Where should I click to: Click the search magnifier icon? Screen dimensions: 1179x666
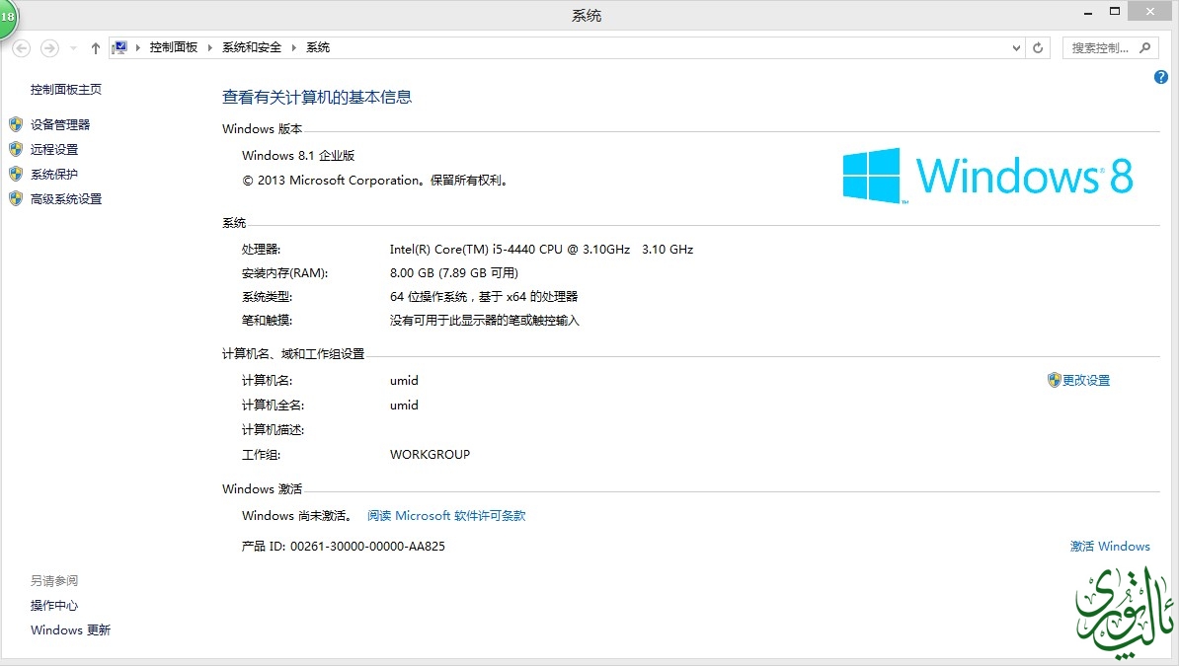[1145, 48]
